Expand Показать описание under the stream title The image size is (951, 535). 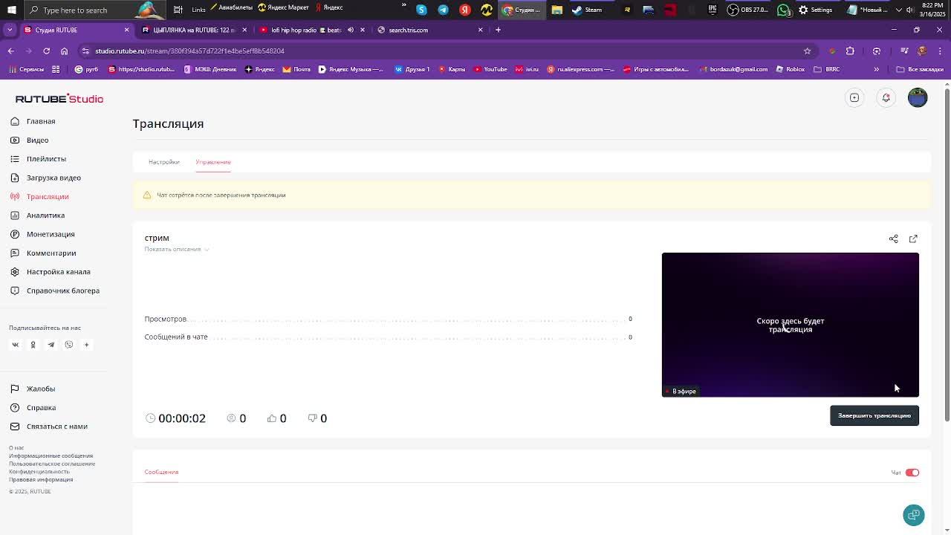(177, 250)
